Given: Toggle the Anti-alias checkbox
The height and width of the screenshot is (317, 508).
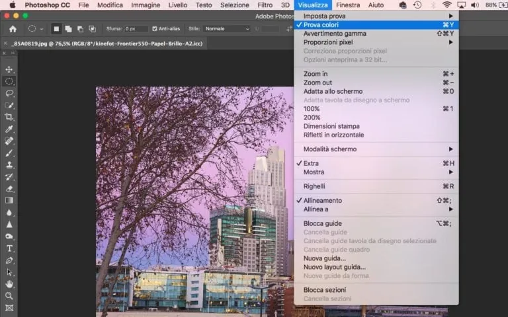Looking at the screenshot, I should click(x=155, y=29).
